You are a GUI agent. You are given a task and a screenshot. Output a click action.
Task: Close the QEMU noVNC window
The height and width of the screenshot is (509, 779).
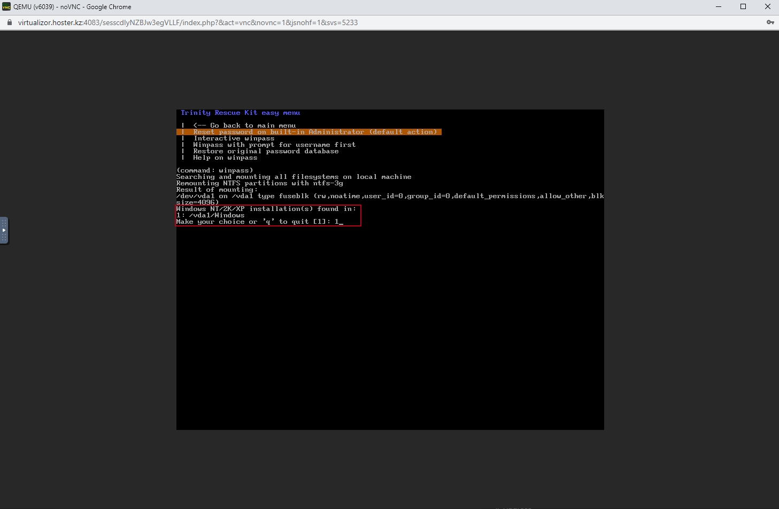click(x=767, y=7)
